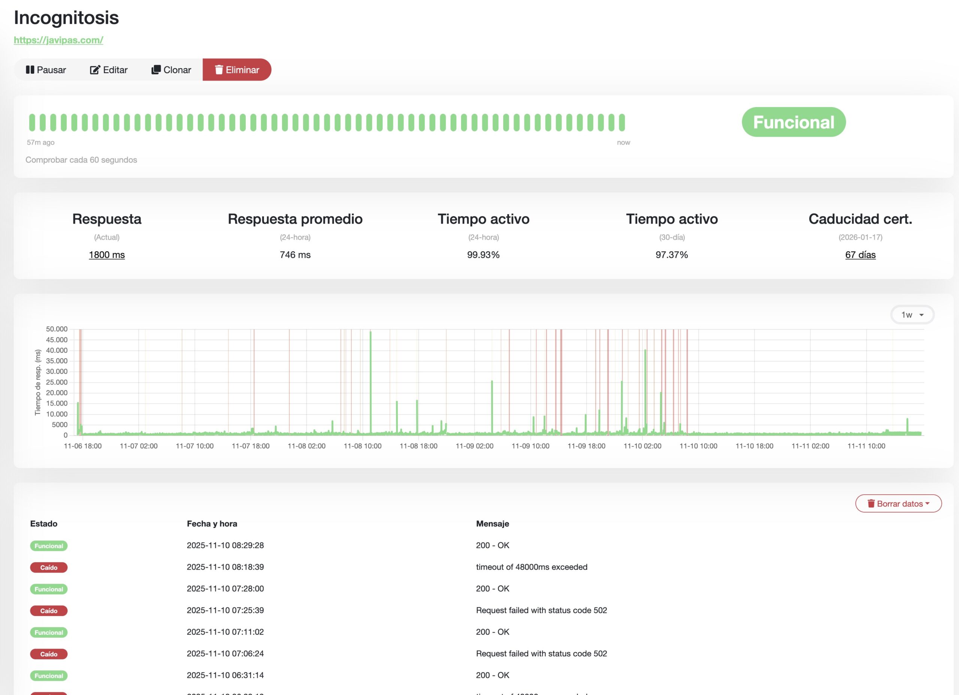Click the Funcional badge at 08:29:28

click(49, 546)
